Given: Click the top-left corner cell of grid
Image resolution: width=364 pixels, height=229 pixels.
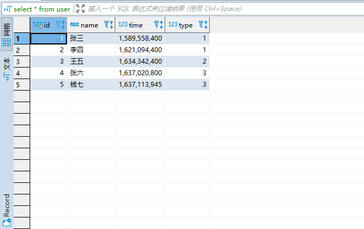Looking at the screenshot, I should pos(21,25).
